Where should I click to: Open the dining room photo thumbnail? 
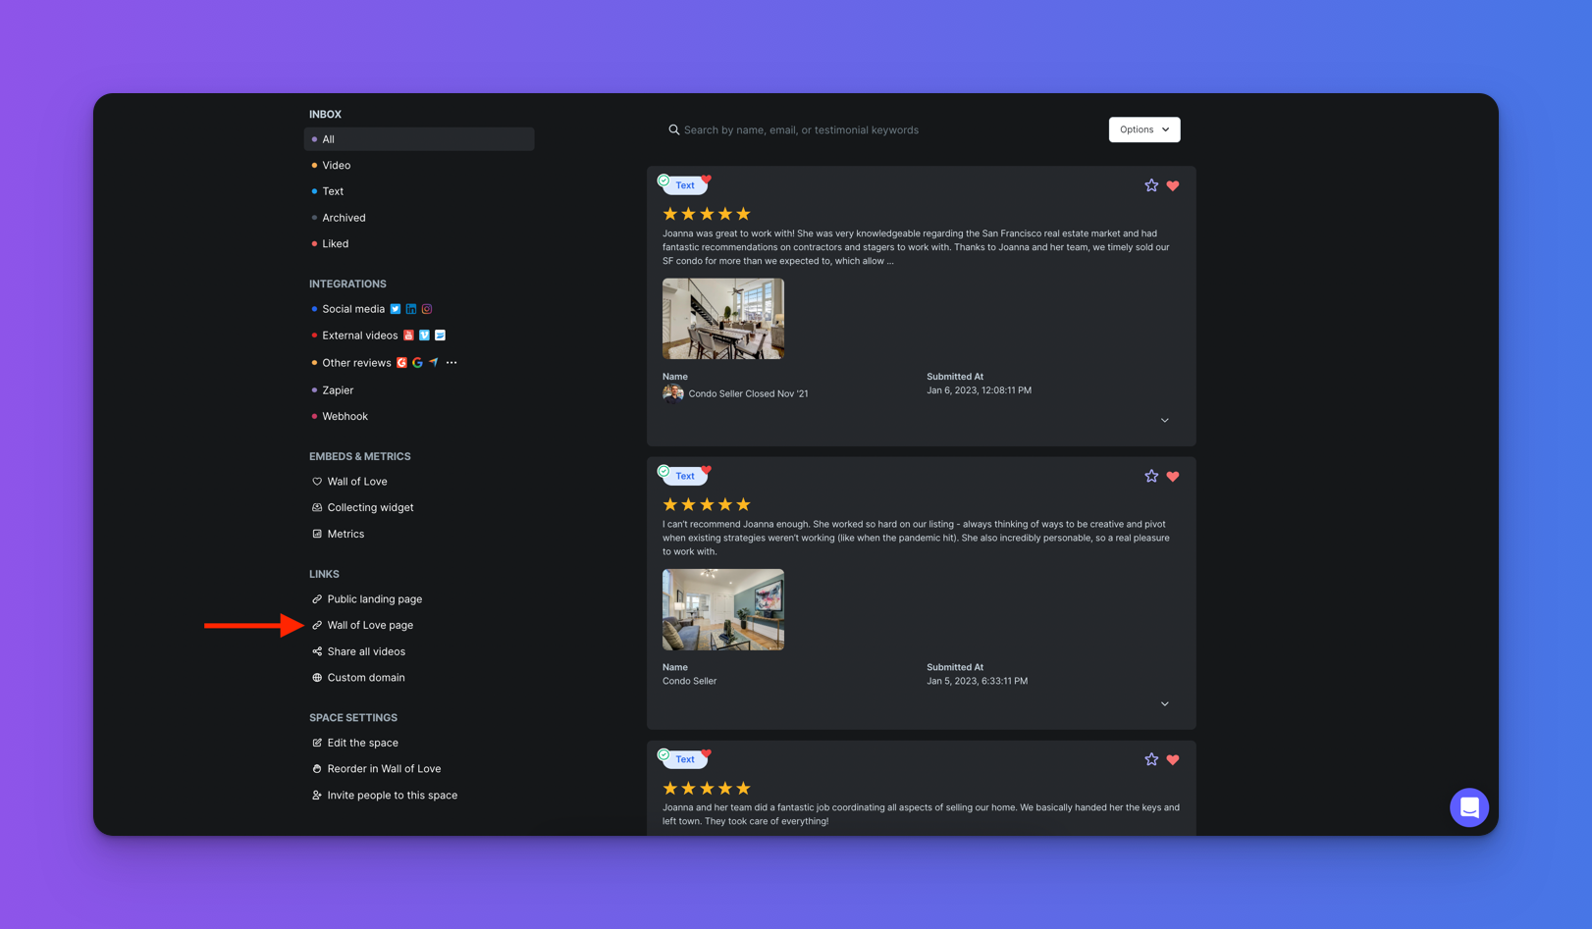click(723, 319)
